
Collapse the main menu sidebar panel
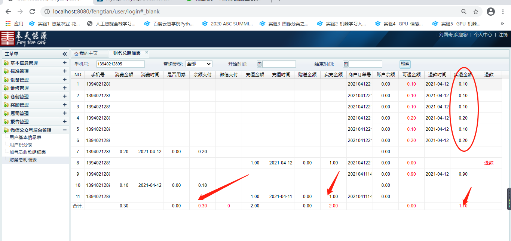point(65,54)
